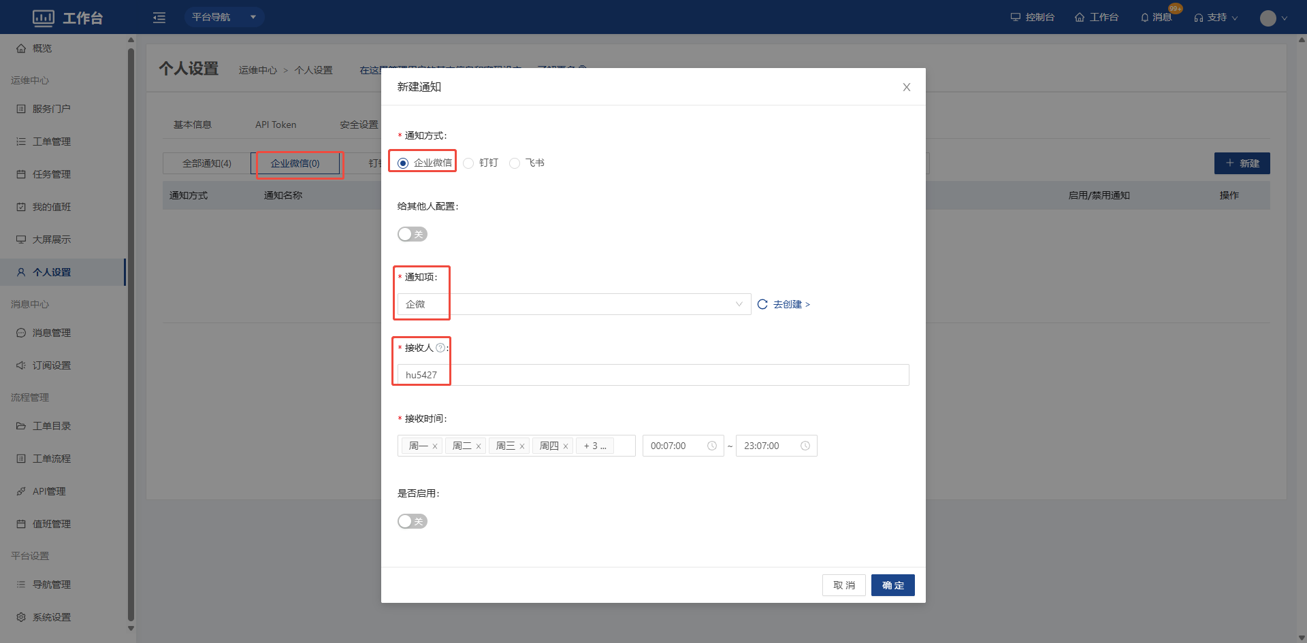Enable the 是否启用 switch
The image size is (1307, 643).
(x=412, y=521)
